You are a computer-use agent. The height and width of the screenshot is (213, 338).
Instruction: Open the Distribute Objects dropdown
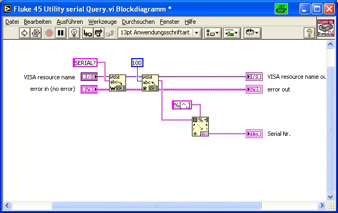tap(231, 33)
